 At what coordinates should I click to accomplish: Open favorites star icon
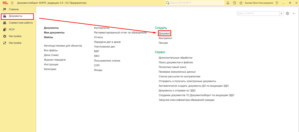click(x=241, y=3)
